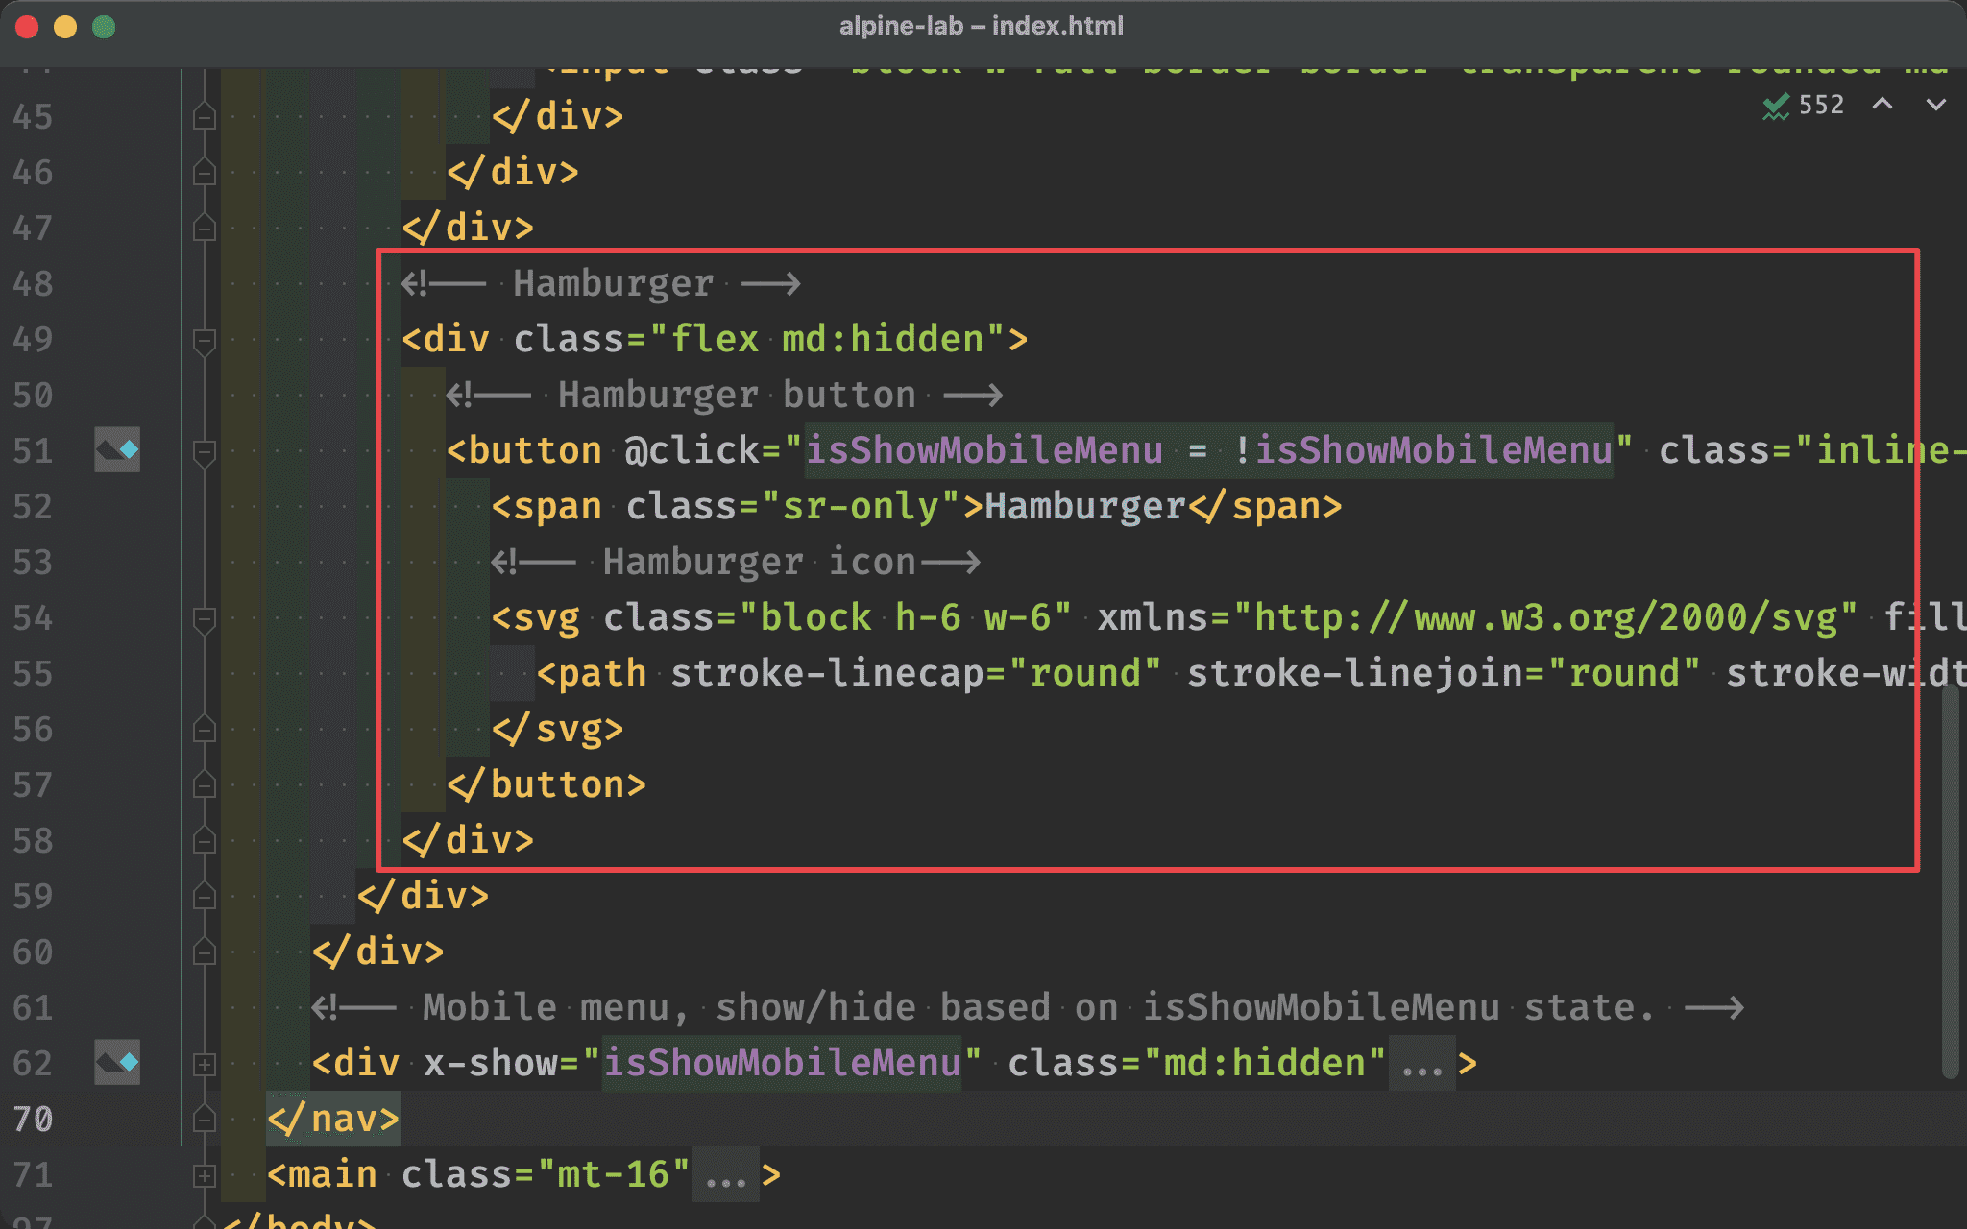Click the "block h-6 w-6" class value

coord(906,618)
